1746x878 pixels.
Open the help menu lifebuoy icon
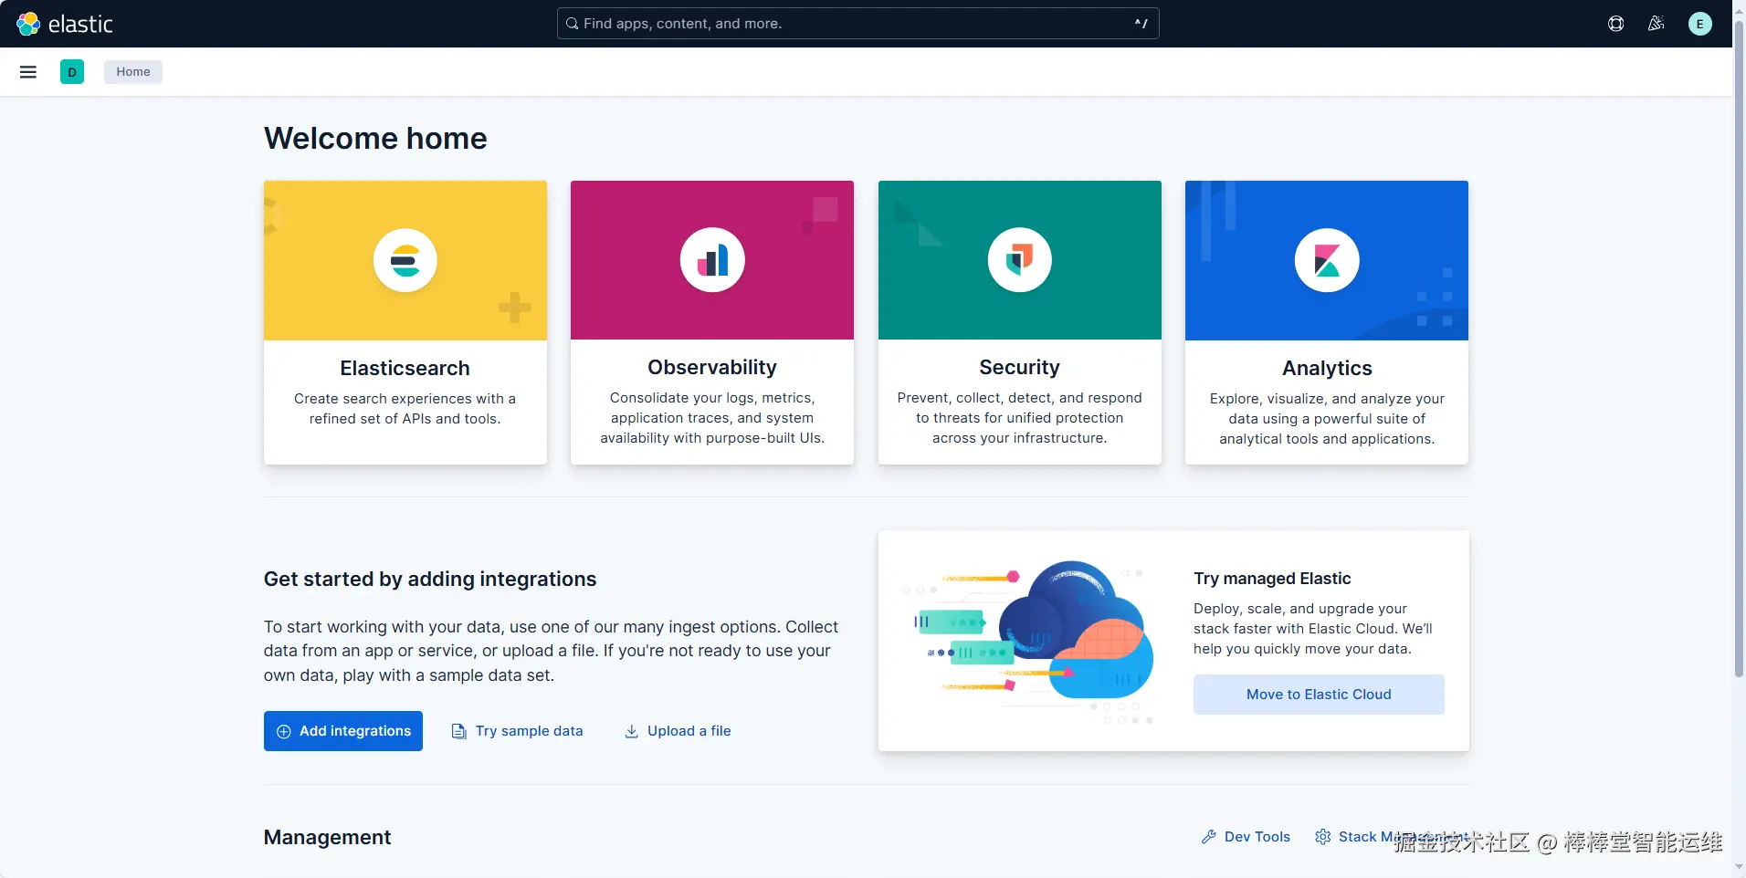1615,24
